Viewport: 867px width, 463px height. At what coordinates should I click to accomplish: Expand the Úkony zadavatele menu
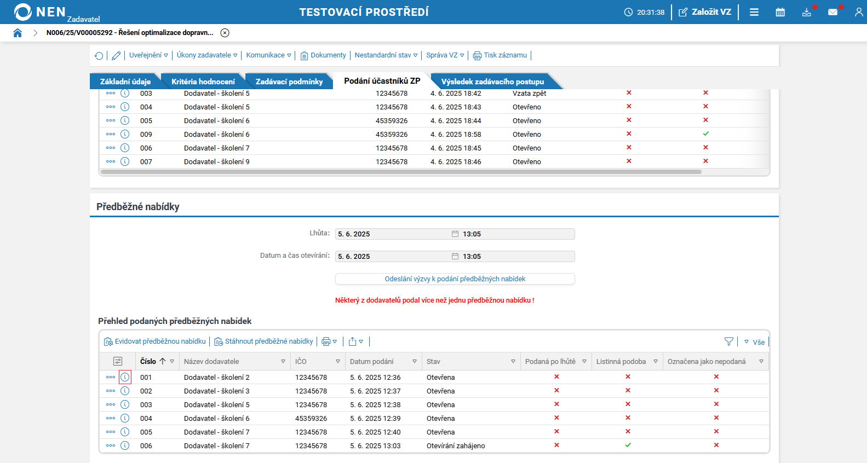[207, 55]
